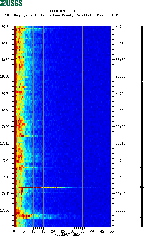154x249 pixels.
Task: Click the 16:20 PDT time label
Action: pyautogui.click(x=5, y=60)
